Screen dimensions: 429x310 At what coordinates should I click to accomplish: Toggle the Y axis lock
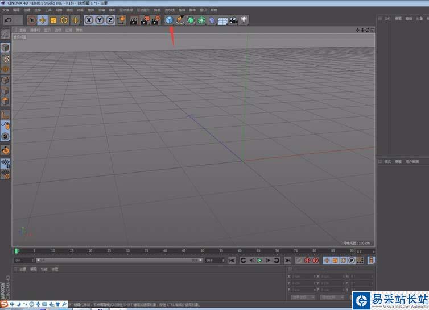point(100,20)
